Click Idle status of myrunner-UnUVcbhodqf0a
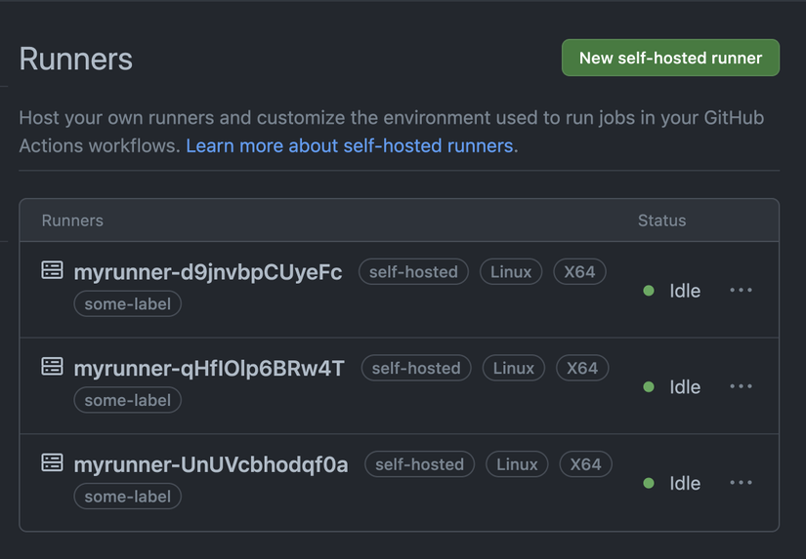The height and width of the screenshot is (559, 806). 685,483
